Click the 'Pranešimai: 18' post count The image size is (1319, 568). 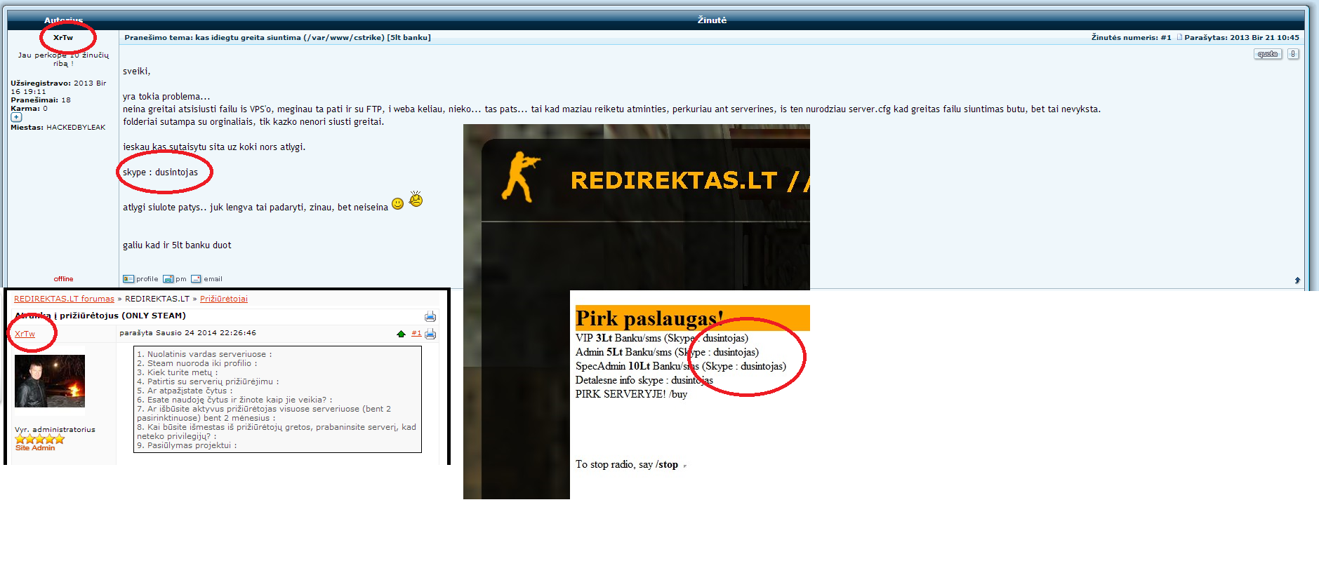click(x=41, y=100)
